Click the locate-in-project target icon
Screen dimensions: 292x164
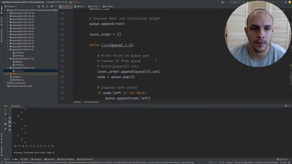[x=39, y=6]
